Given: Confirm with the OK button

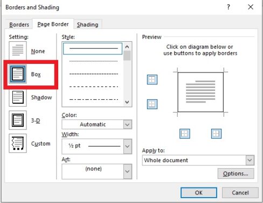Looking at the screenshot, I should click(199, 193).
